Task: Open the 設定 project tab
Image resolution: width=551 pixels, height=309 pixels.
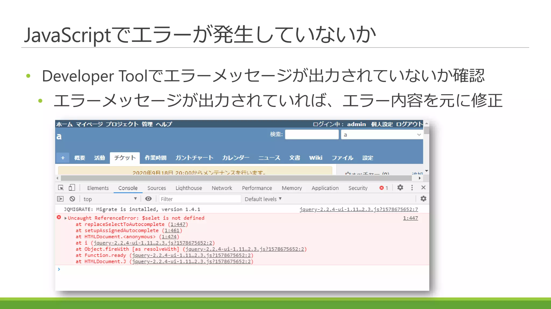Action: point(368,158)
